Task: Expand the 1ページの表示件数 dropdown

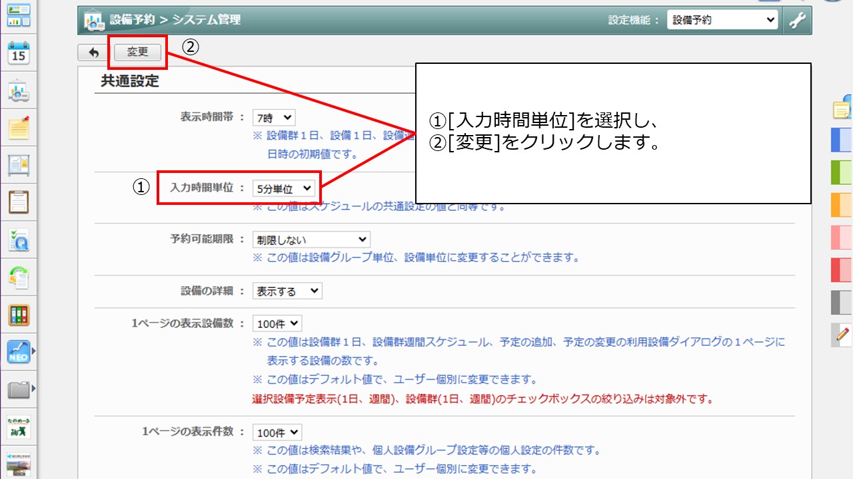Action: [x=277, y=432]
